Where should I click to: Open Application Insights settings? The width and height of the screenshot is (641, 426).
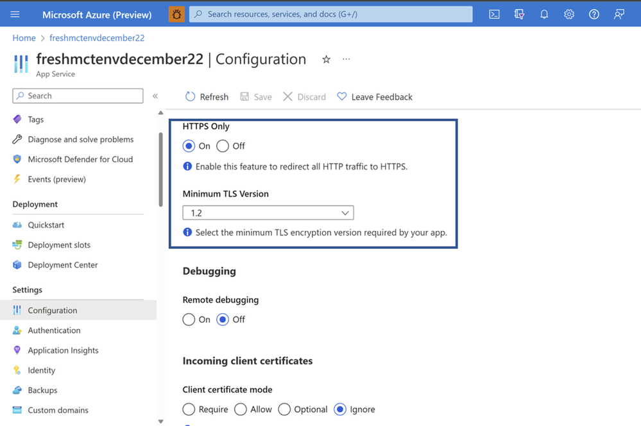coord(63,350)
